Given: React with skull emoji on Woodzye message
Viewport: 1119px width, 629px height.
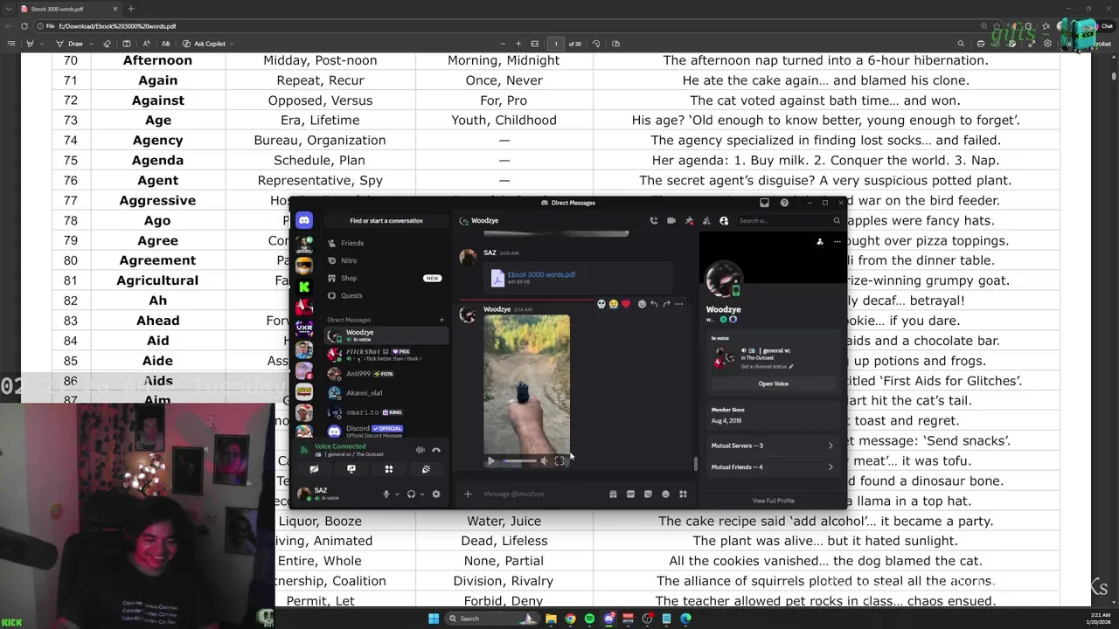Looking at the screenshot, I should click(601, 304).
